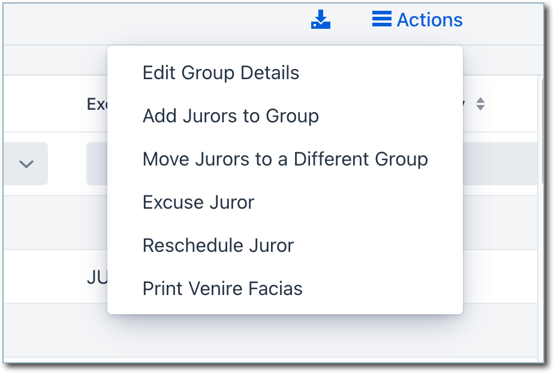Select Reschedule Juror from the menu
The height and width of the screenshot is (373, 554).
click(x=218, y=246)
